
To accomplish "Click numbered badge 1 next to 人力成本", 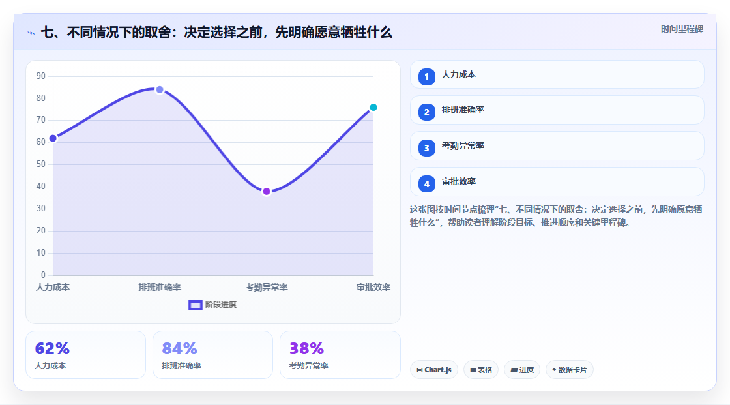I will [x=426, y=77].
